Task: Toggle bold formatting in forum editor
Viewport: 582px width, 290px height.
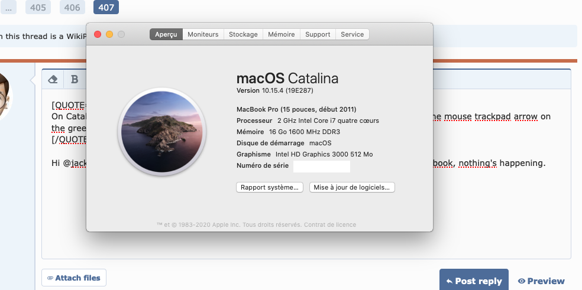Action: point(75,79)
